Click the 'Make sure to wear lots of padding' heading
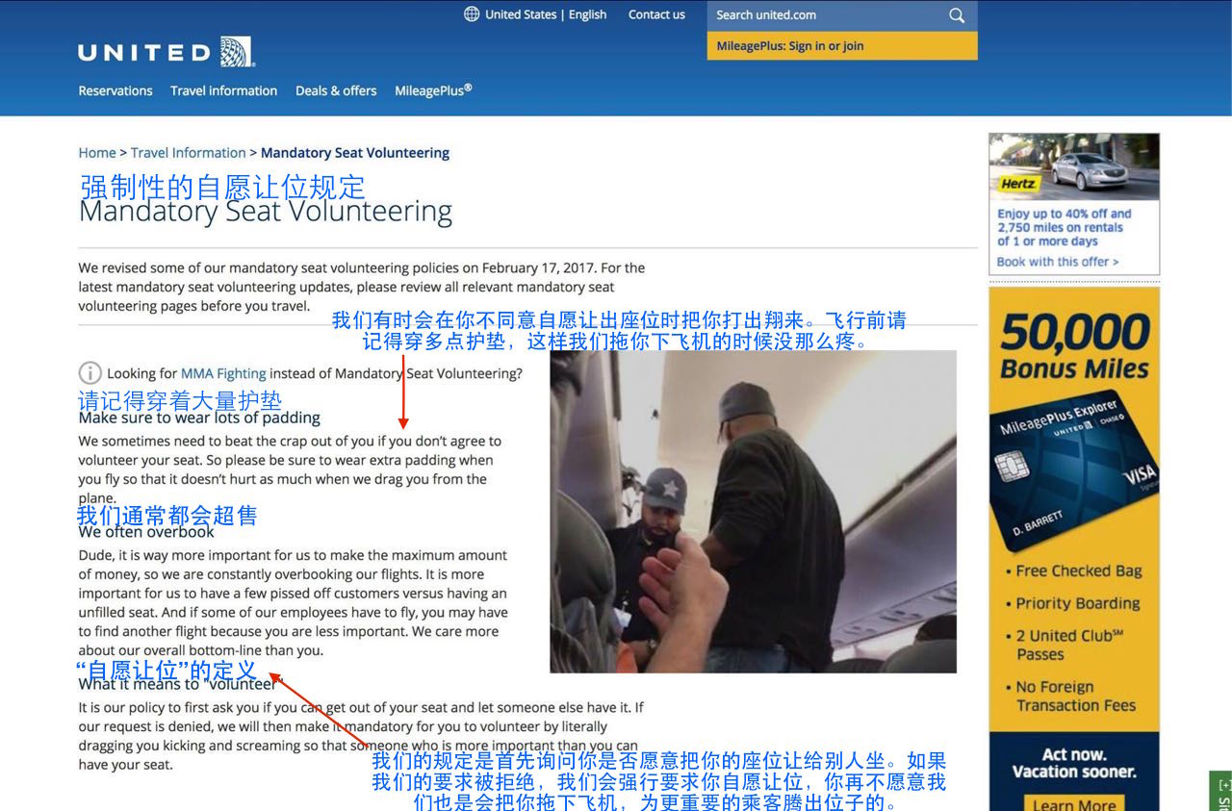The width and height of the screenshot is (1232, 811). coord(199,418)
